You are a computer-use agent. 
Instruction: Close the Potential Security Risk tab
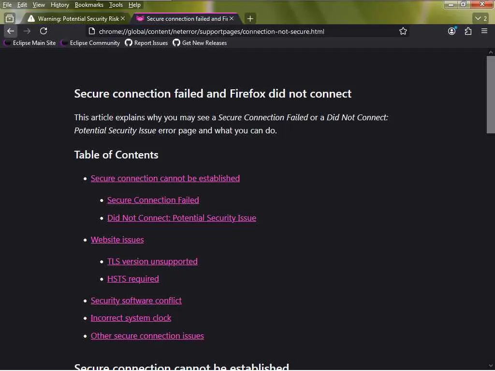[123, 18]
